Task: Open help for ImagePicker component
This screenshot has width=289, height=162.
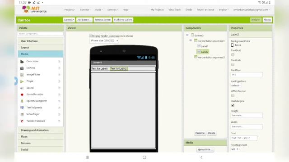Action: point(59,75)
